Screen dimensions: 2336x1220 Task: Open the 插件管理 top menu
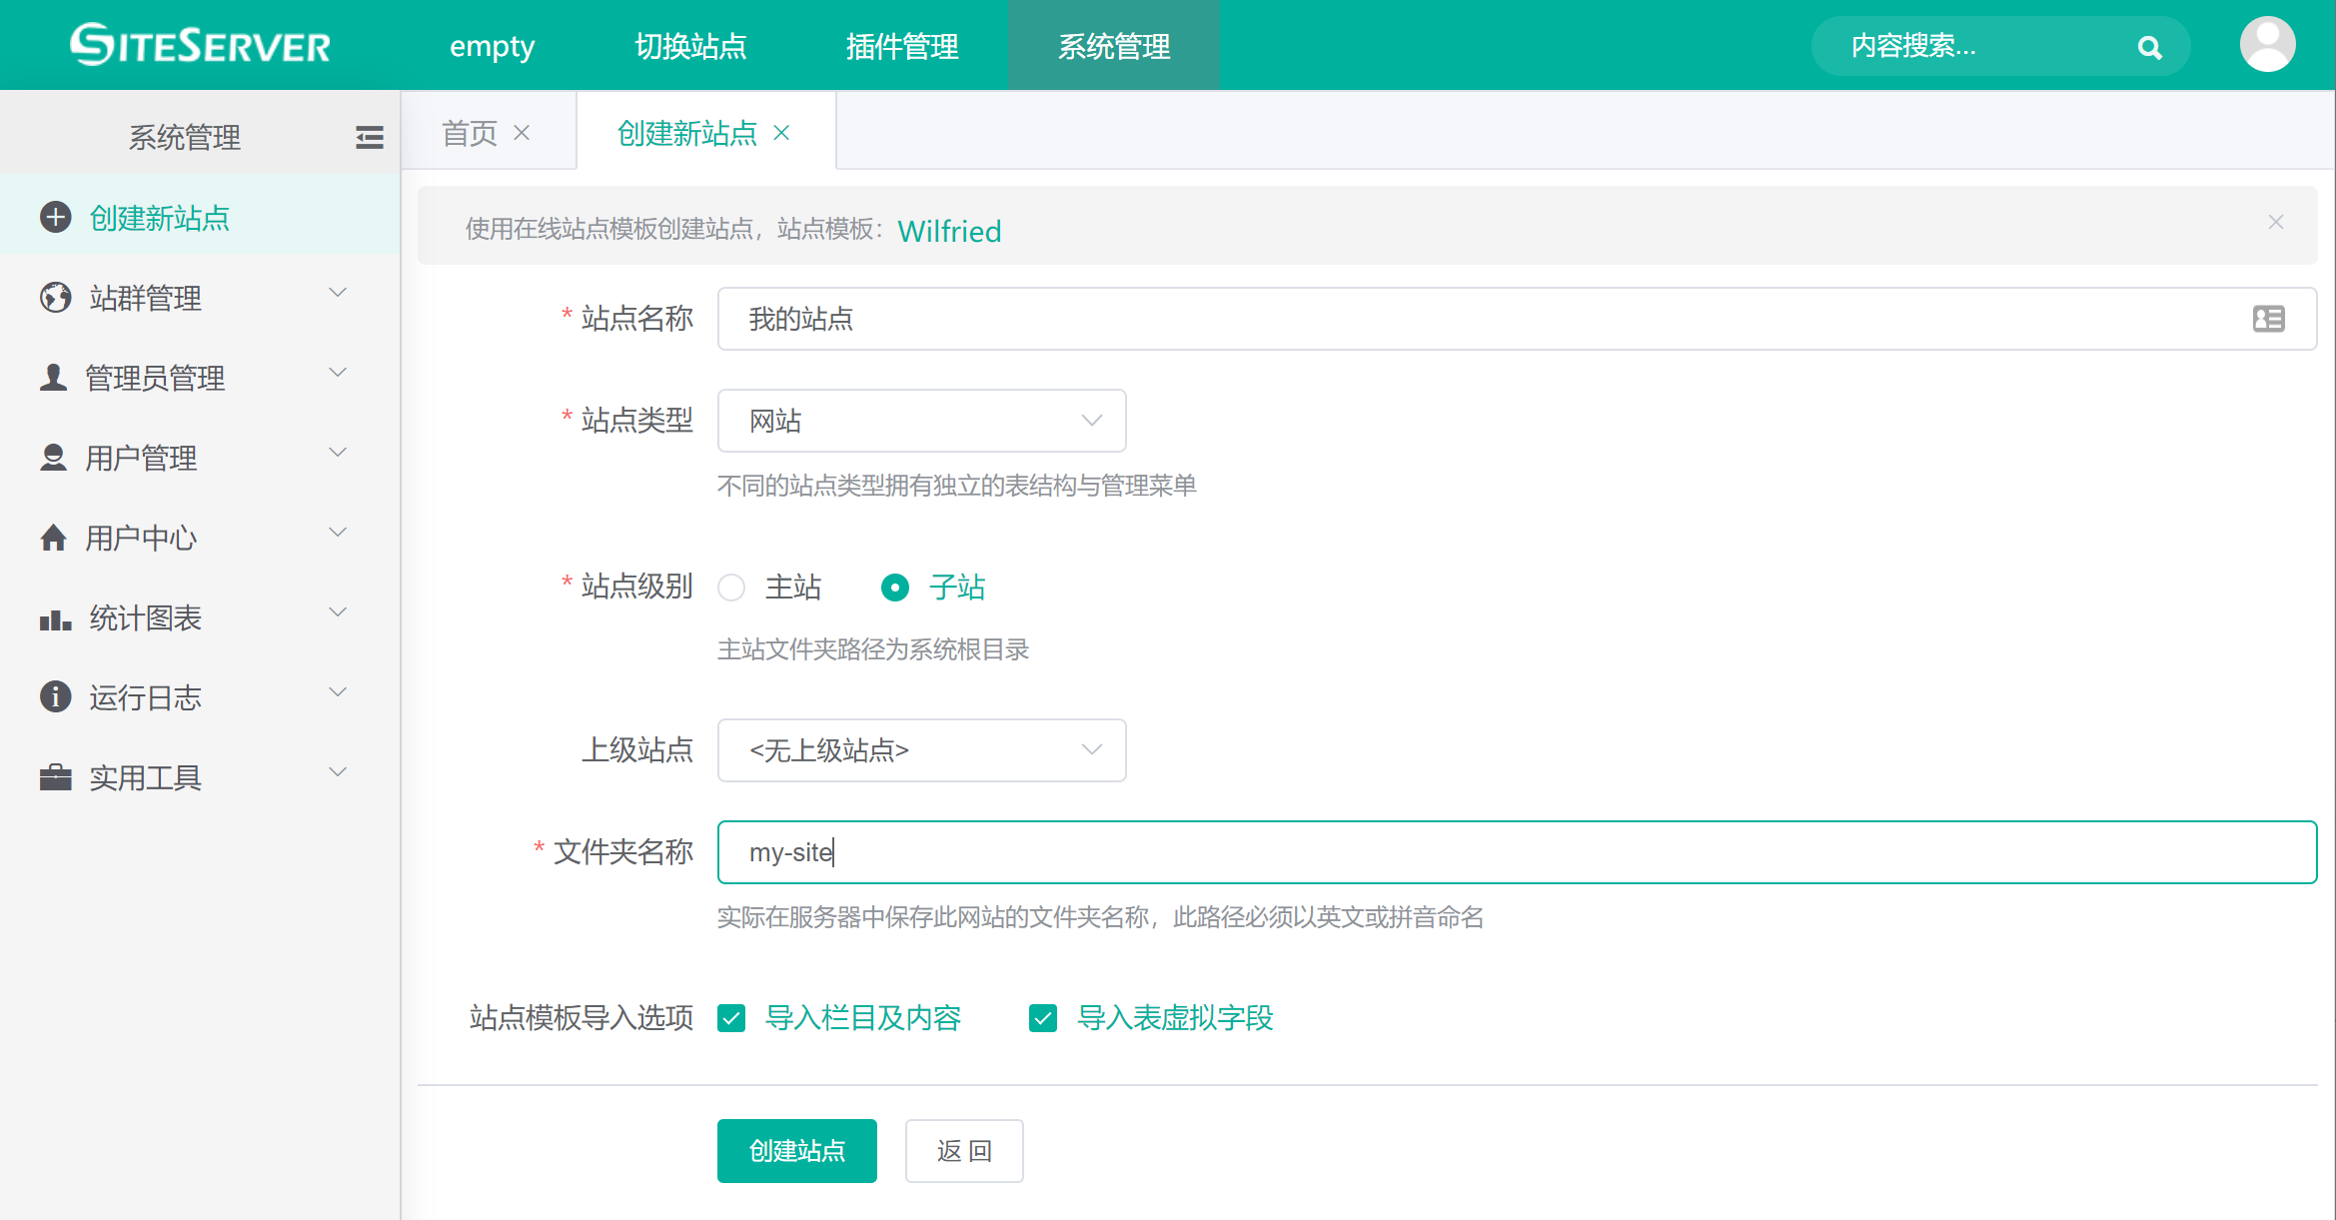(x=901, y=46)
